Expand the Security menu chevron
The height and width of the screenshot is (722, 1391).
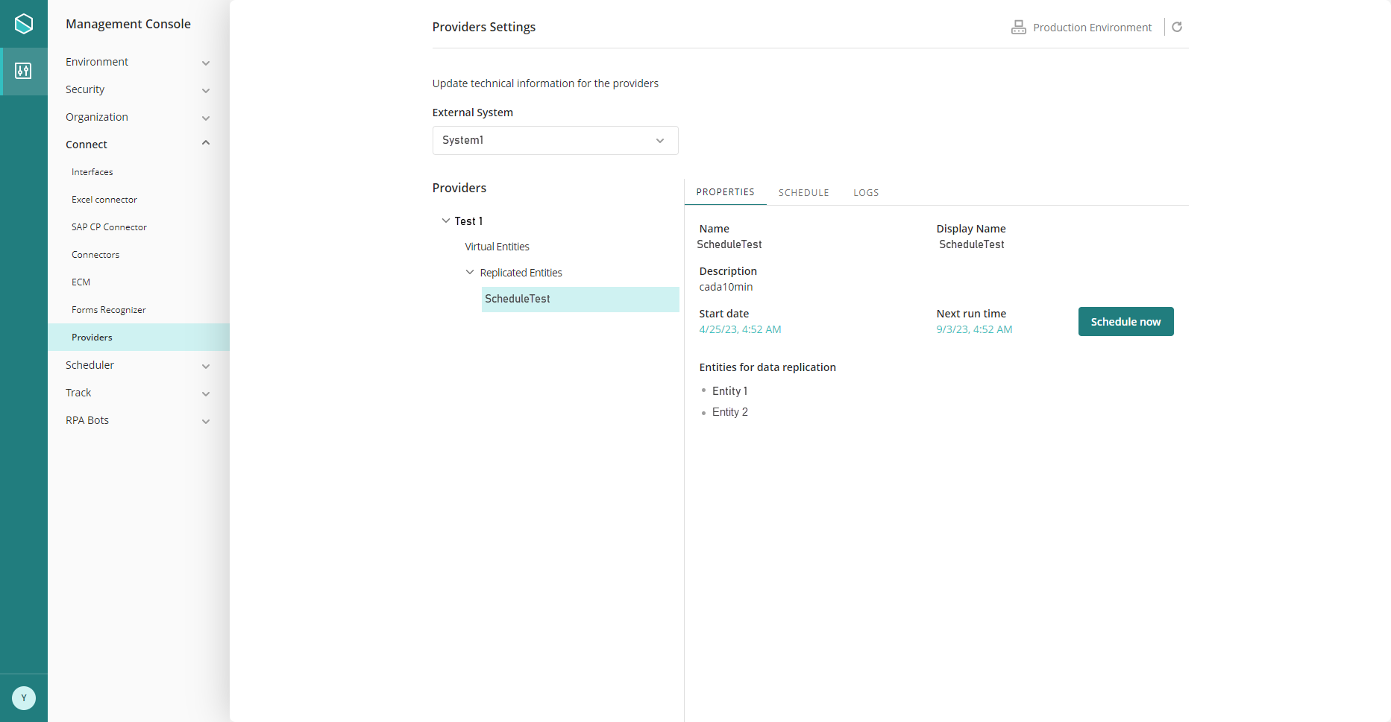pos(206,90)
